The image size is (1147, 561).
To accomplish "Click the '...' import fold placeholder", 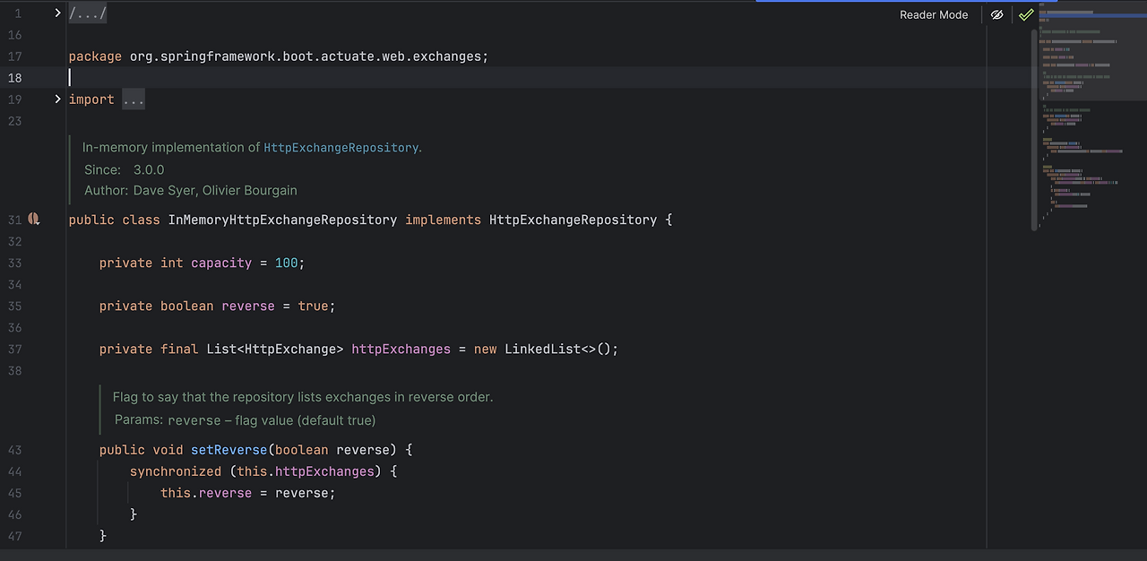I will coord(133,99).
